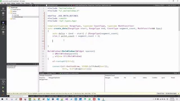Click the Take UI Tour button
180x101 pixels.
161,93
